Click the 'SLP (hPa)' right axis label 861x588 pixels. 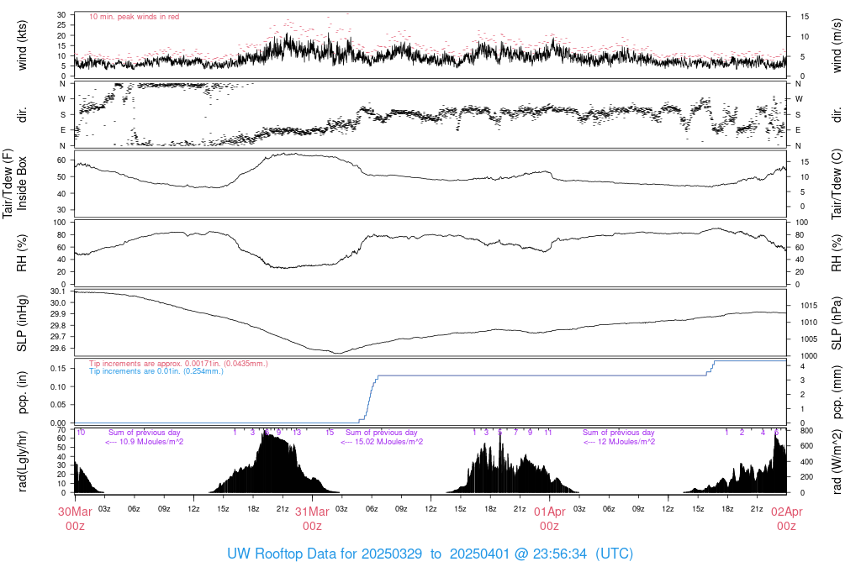pyautogui.click(x=837, y=323)
